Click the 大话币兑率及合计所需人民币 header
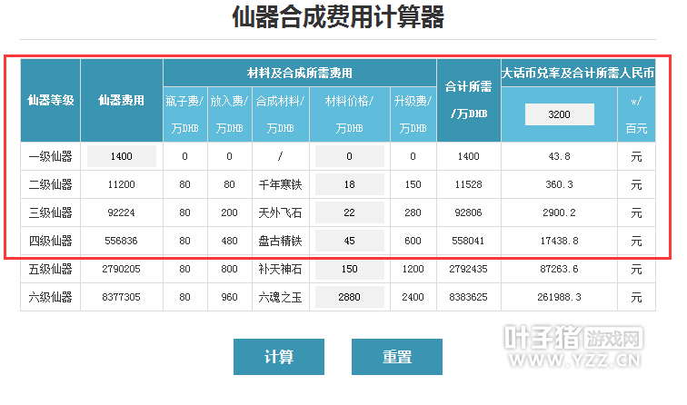The width and height of the screenshot is (687, 405). (x=577, y=72)
